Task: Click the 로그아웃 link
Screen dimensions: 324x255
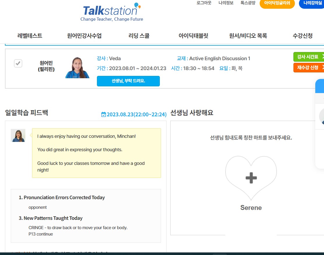Action: [x=204, y=3]
